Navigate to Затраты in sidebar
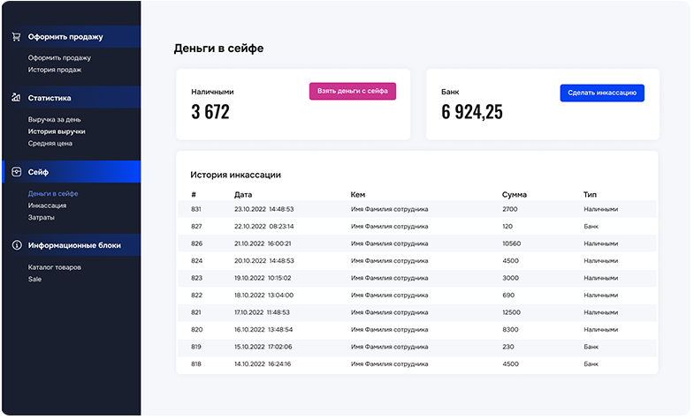The height and width of the screenshot is (419, 694). click(41, 217)
